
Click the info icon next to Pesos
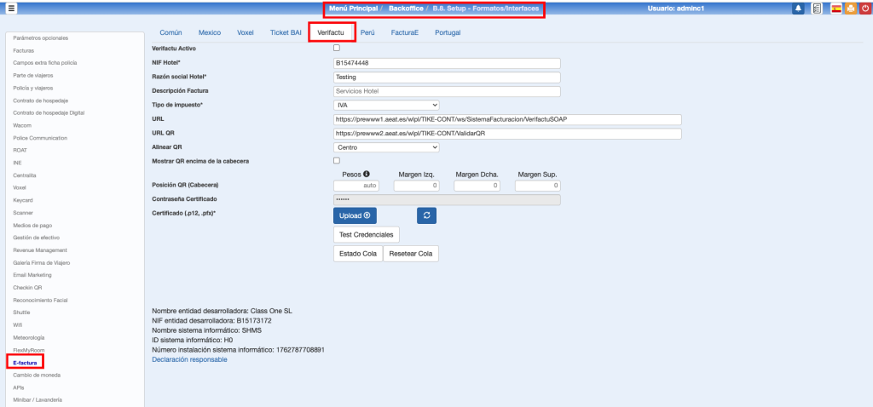[366, 174]
